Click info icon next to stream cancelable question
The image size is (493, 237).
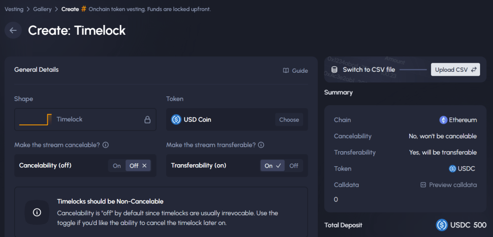105,145
